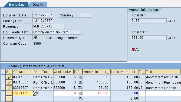Click the Posting Date field

point(43,21)
